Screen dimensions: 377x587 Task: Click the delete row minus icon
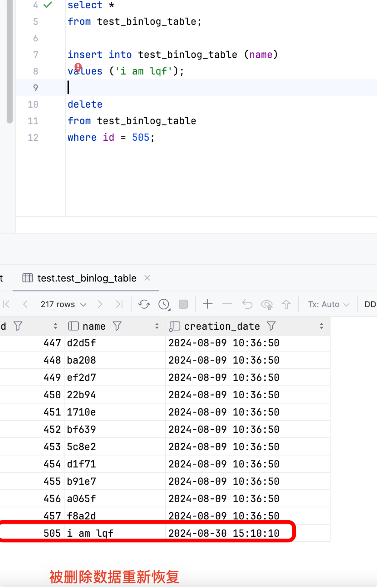pyautogui.click(x=227, y=304)
